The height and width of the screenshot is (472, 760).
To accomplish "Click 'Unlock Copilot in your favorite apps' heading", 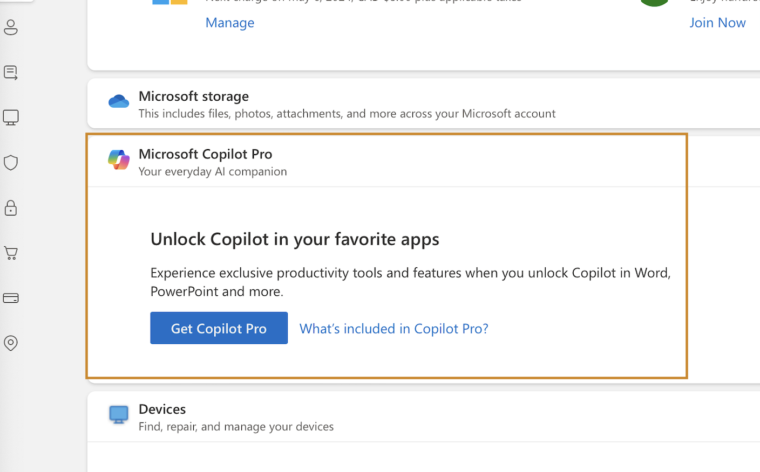I will (x=295, y=239).
